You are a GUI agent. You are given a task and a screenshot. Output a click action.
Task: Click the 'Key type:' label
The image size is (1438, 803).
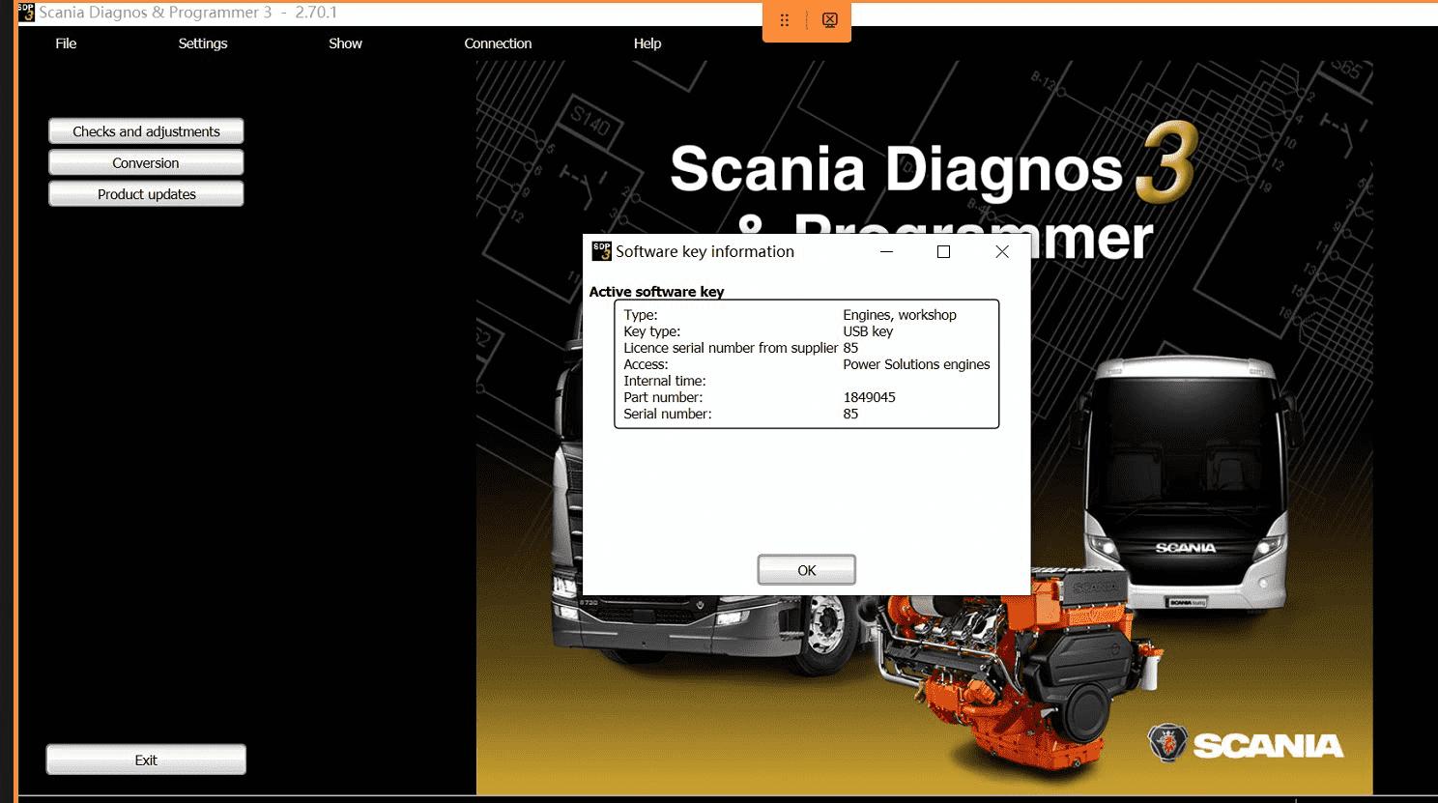coord(652,331)
